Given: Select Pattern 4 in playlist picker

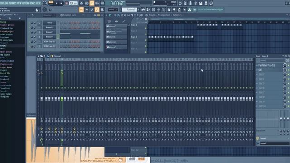Looking at the screenshot, I should tap(116, 42).
